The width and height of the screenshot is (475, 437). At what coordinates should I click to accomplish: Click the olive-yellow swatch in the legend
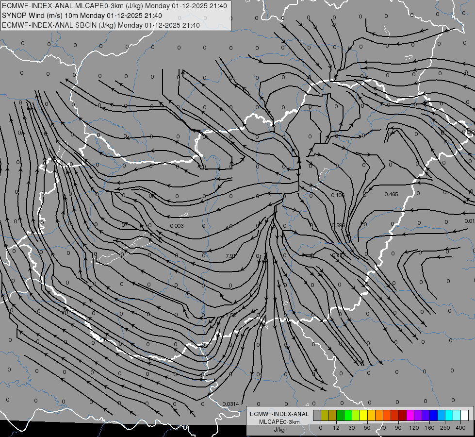[325, 415]
